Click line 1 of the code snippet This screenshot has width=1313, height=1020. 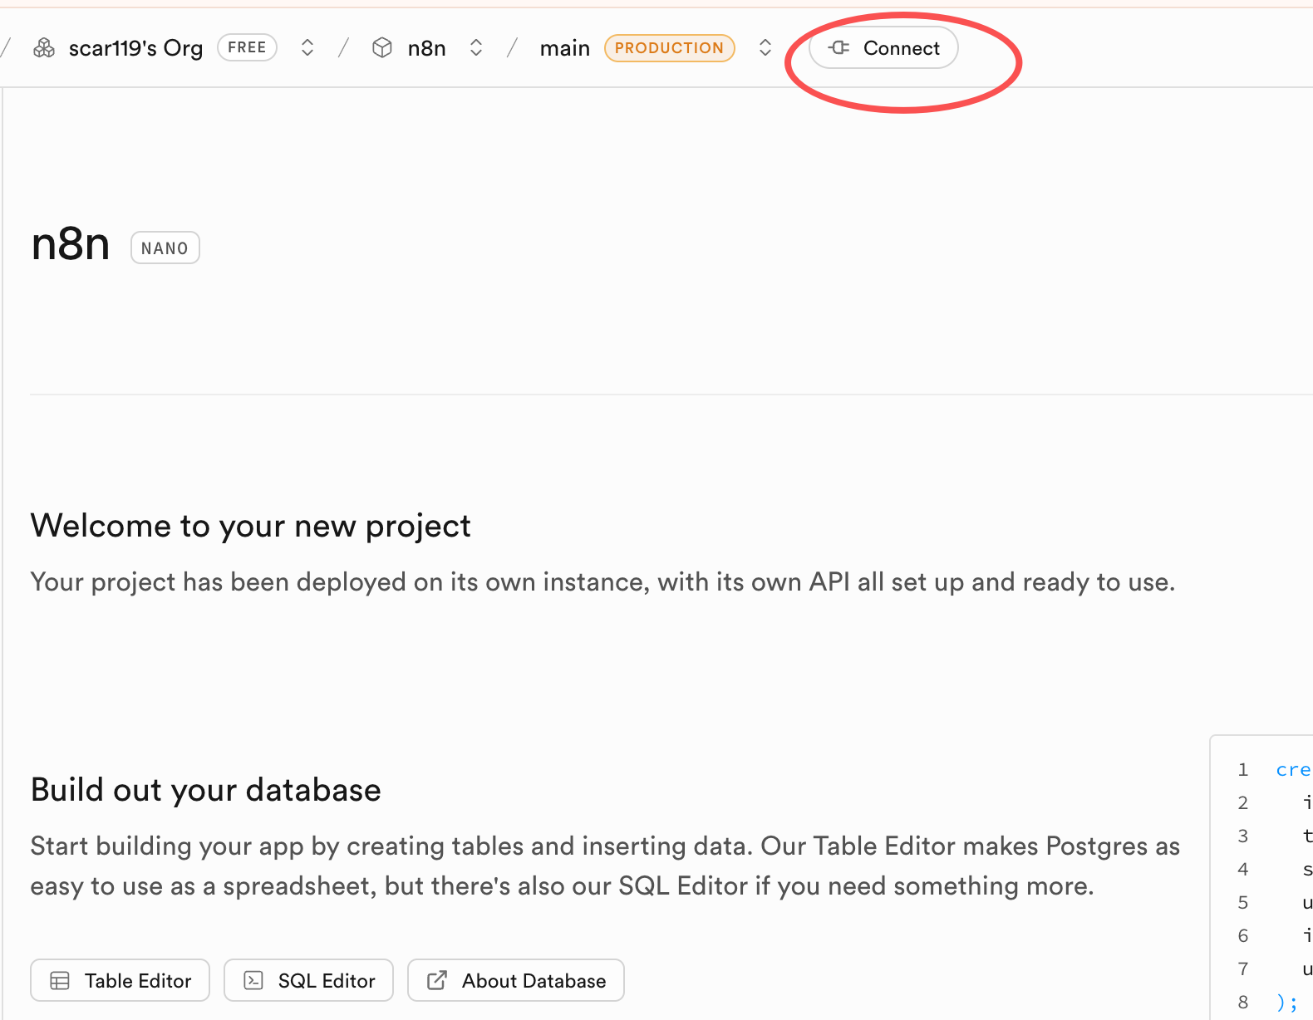point(1292,770)
